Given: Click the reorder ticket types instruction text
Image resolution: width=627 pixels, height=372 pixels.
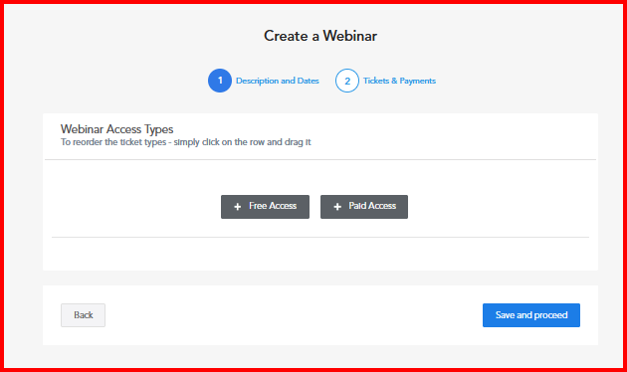Looking at the screenshot, I should (x=185, y=142).
